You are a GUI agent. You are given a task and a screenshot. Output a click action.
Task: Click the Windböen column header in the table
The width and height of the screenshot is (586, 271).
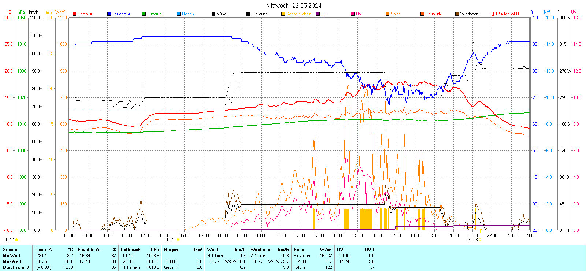pos(261,250)
